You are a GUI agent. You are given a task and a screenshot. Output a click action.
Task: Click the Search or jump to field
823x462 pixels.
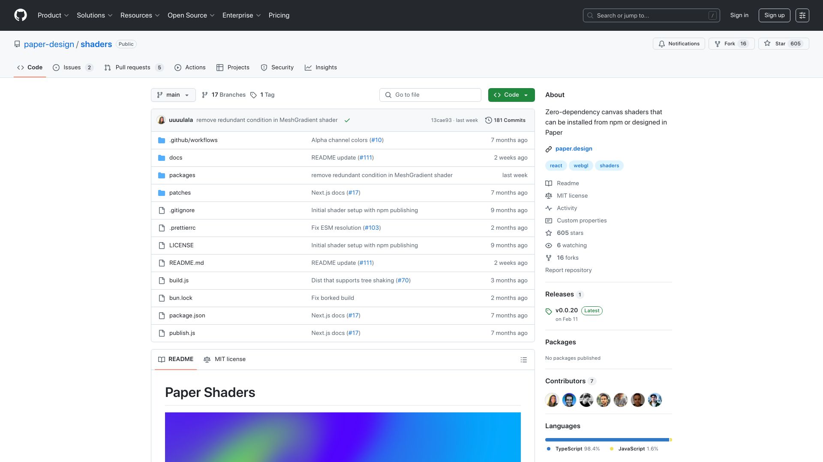point(651,15)
